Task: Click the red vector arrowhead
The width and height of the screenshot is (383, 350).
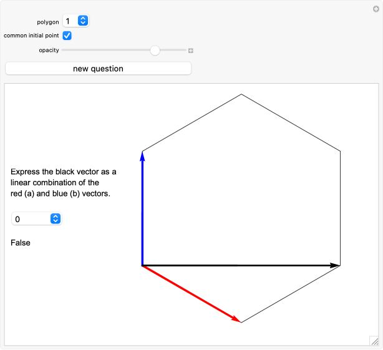Action: [236, 319]
